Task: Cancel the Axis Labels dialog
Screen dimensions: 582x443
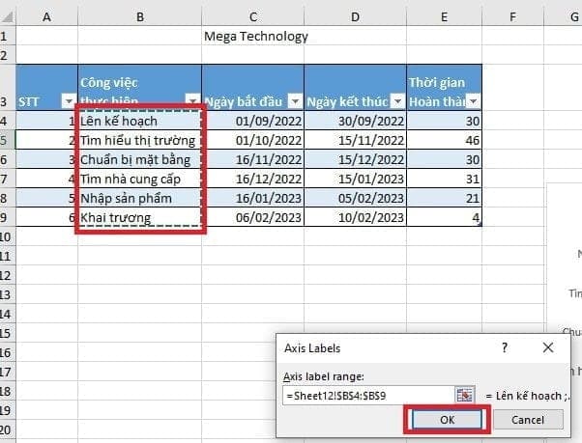Action: (528, 420)
